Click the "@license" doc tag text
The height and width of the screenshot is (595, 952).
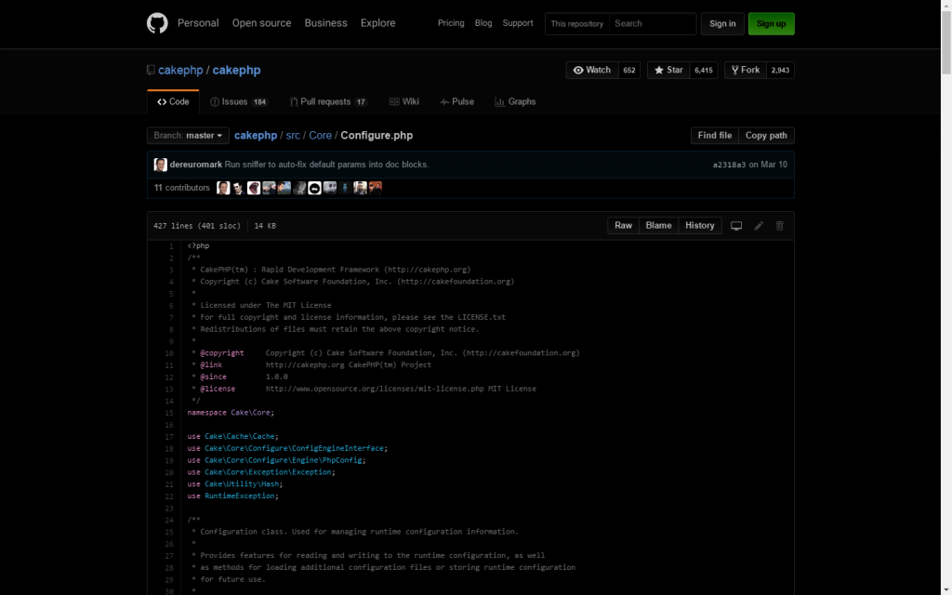tap(218, 389)
